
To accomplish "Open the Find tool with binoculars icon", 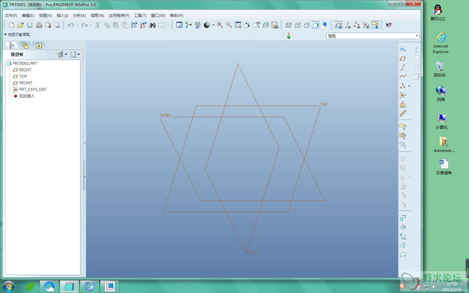I will pos(152,25).
